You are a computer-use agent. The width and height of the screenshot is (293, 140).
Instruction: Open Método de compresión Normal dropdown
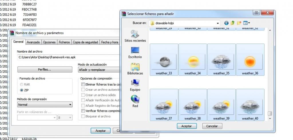click(x=44, y=105)
